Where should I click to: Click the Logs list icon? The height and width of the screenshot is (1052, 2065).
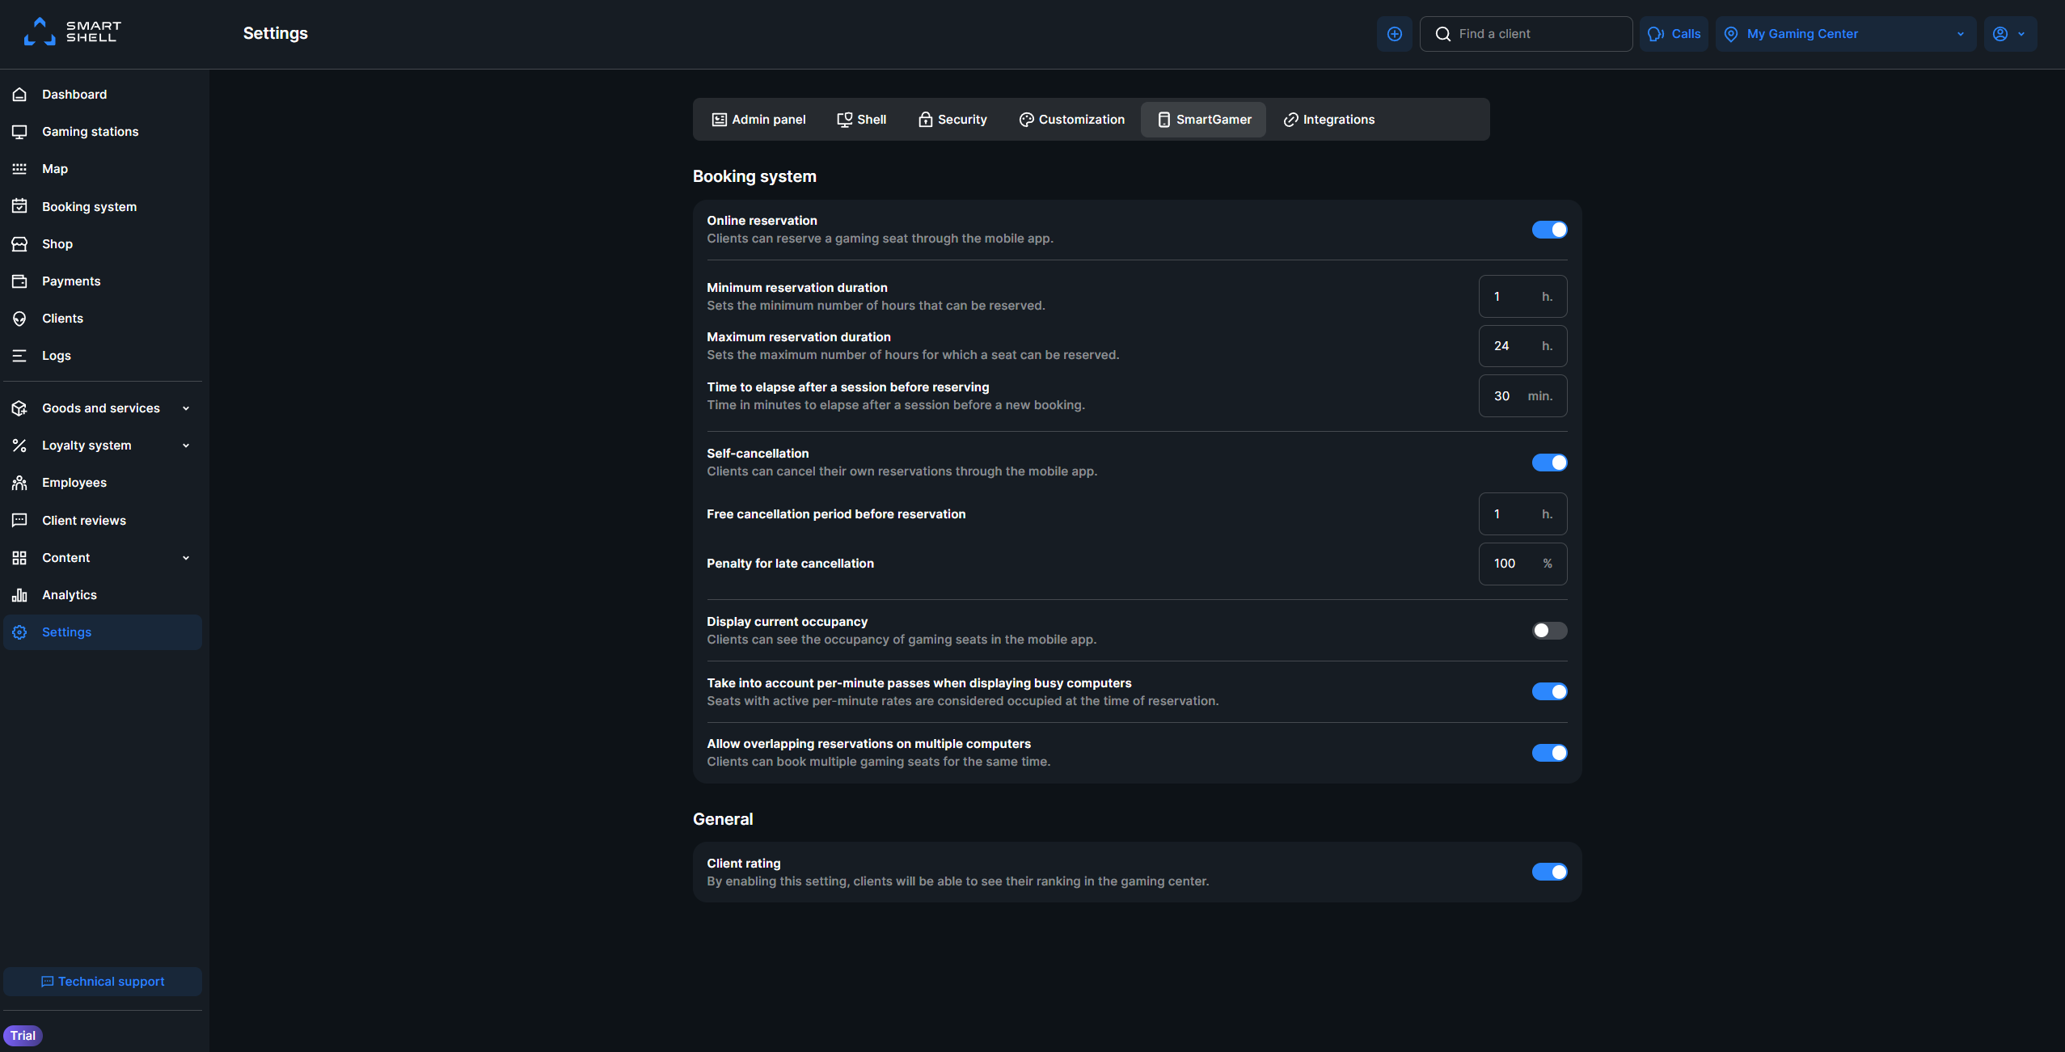[x=19, y=356]
